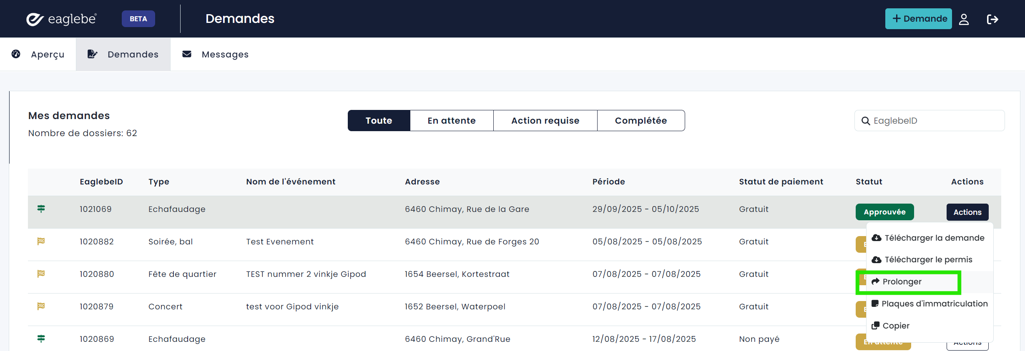The width and height of the screenshot is (1025, 351).
Task: Select Plaques d'immatriculation menu entry
Action: click(x=930, y=304)
